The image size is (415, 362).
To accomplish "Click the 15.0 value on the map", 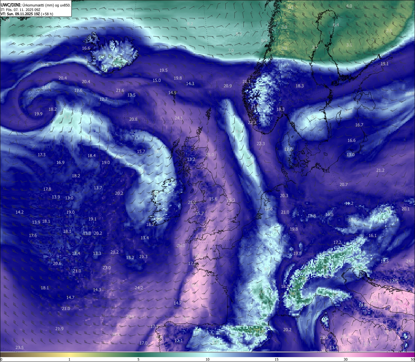I will coord(157,80).
